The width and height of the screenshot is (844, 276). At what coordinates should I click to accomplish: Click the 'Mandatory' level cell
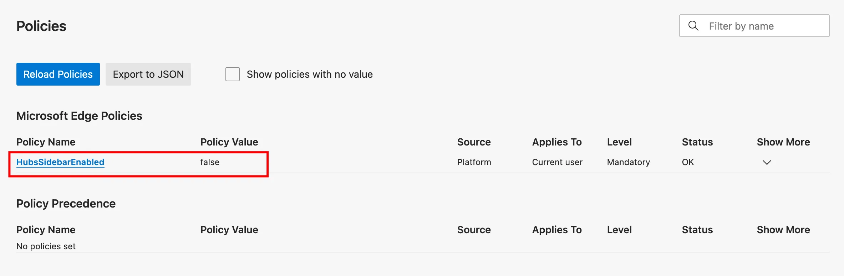(x=628, y=162)
